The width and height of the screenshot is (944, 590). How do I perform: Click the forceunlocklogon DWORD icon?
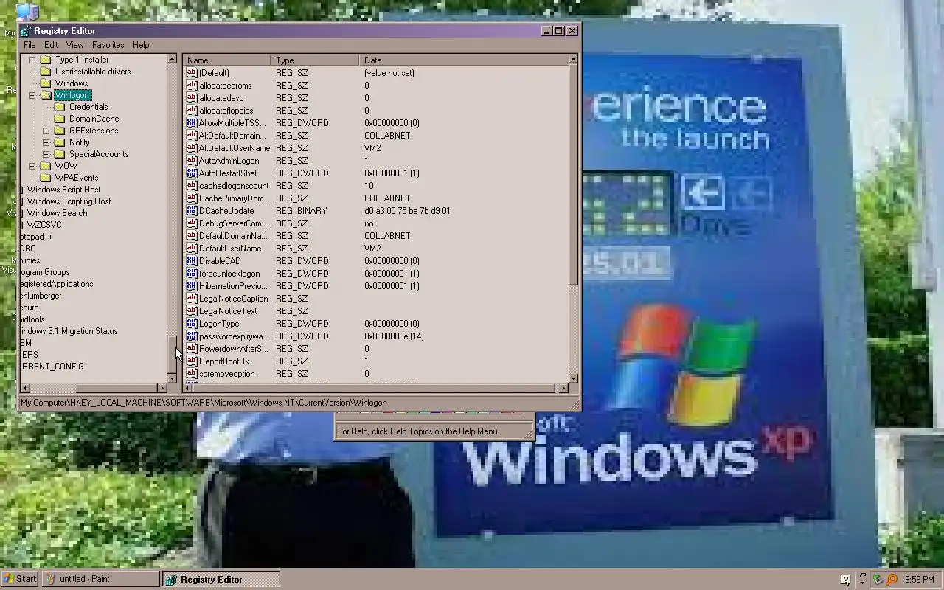pos(192,273)
